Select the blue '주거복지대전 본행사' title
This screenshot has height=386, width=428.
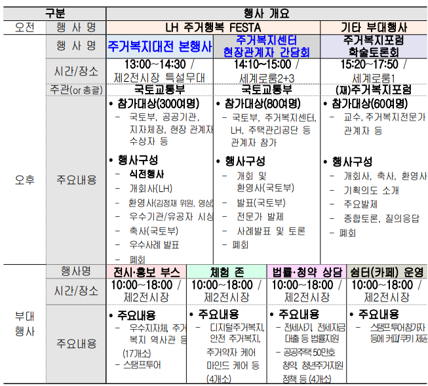160,47
